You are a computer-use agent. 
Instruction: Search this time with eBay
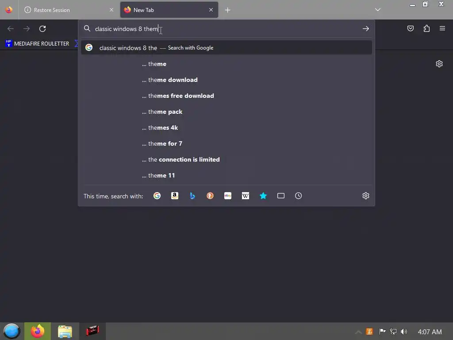228,196
